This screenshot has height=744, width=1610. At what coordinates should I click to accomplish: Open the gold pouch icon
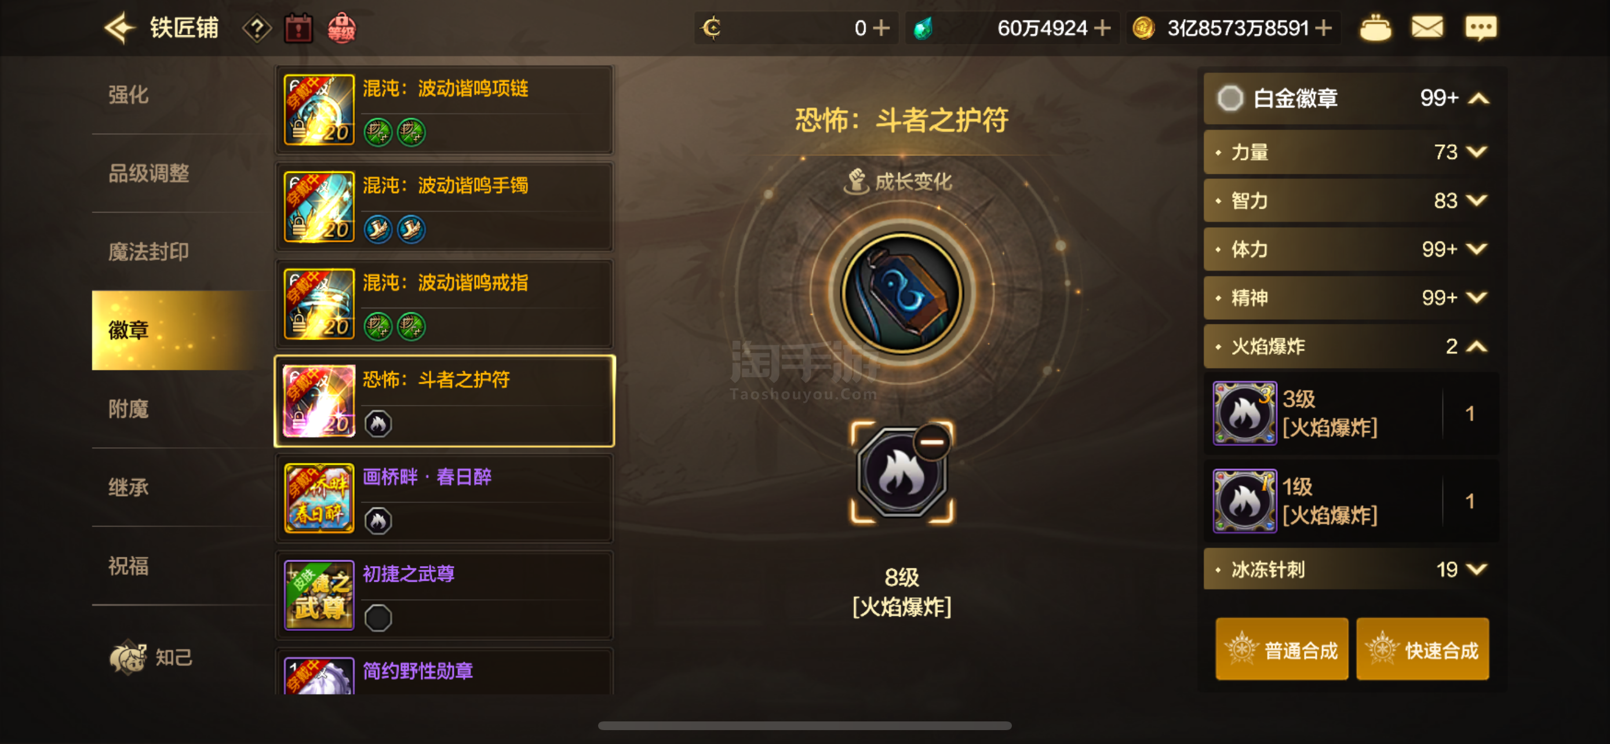pyautogui.click(x=1375, y=28)
